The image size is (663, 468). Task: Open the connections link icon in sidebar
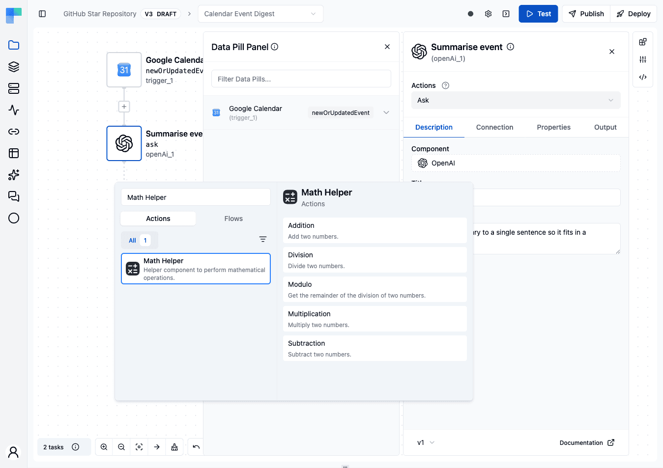(x=14, y=132)
